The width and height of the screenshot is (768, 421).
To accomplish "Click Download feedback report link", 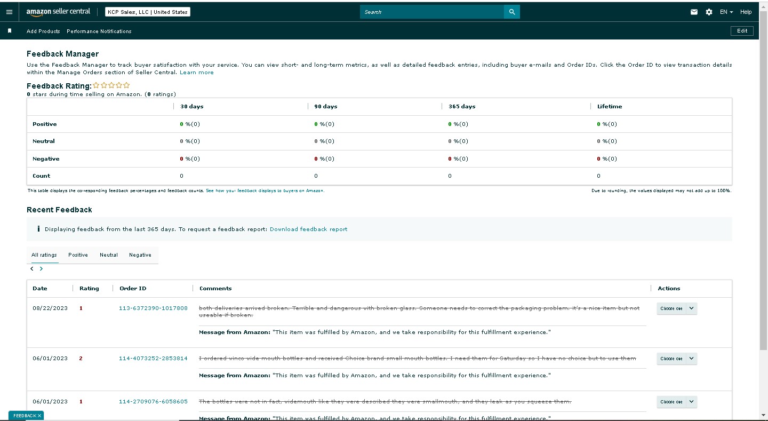I will tap(309, 229).
